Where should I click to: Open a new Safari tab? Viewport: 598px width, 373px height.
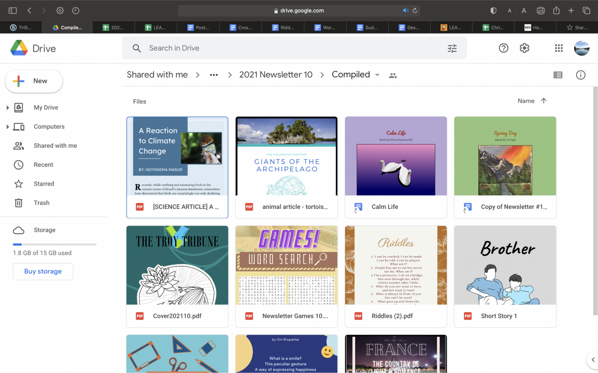tap(571, 10)
